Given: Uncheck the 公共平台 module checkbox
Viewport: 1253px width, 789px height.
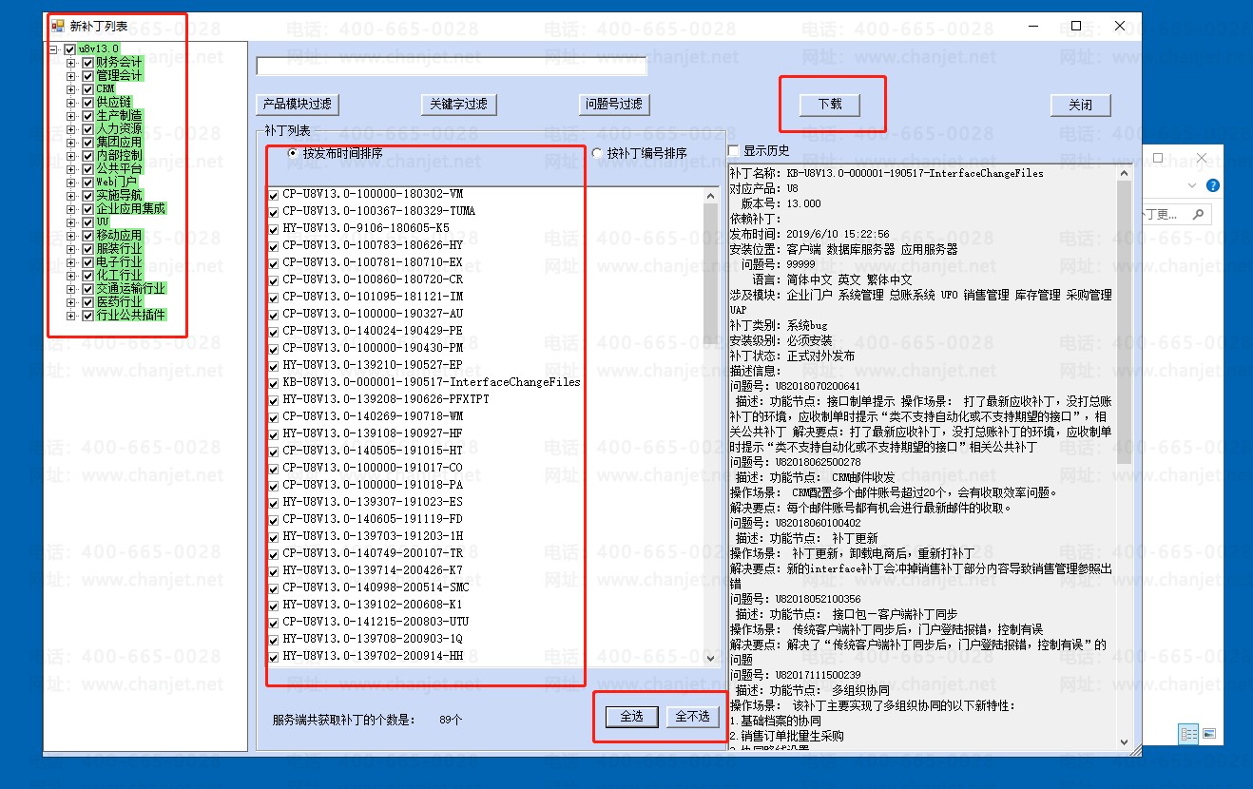Looking at the screenshot, I should coord(87,169).
